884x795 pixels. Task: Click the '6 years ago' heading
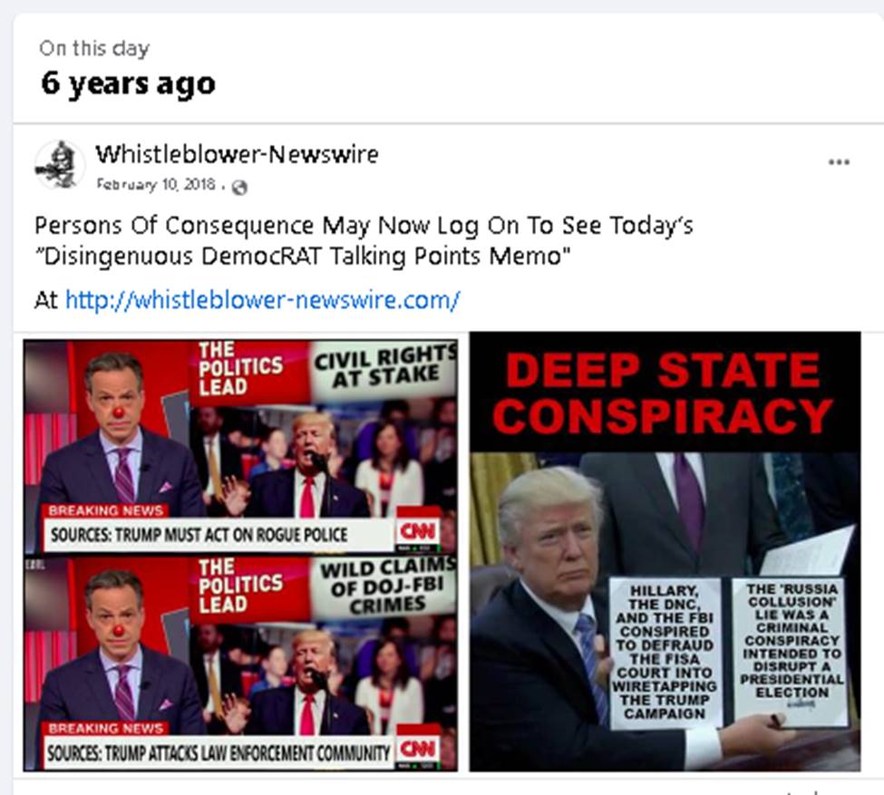(x=128, y=83)
